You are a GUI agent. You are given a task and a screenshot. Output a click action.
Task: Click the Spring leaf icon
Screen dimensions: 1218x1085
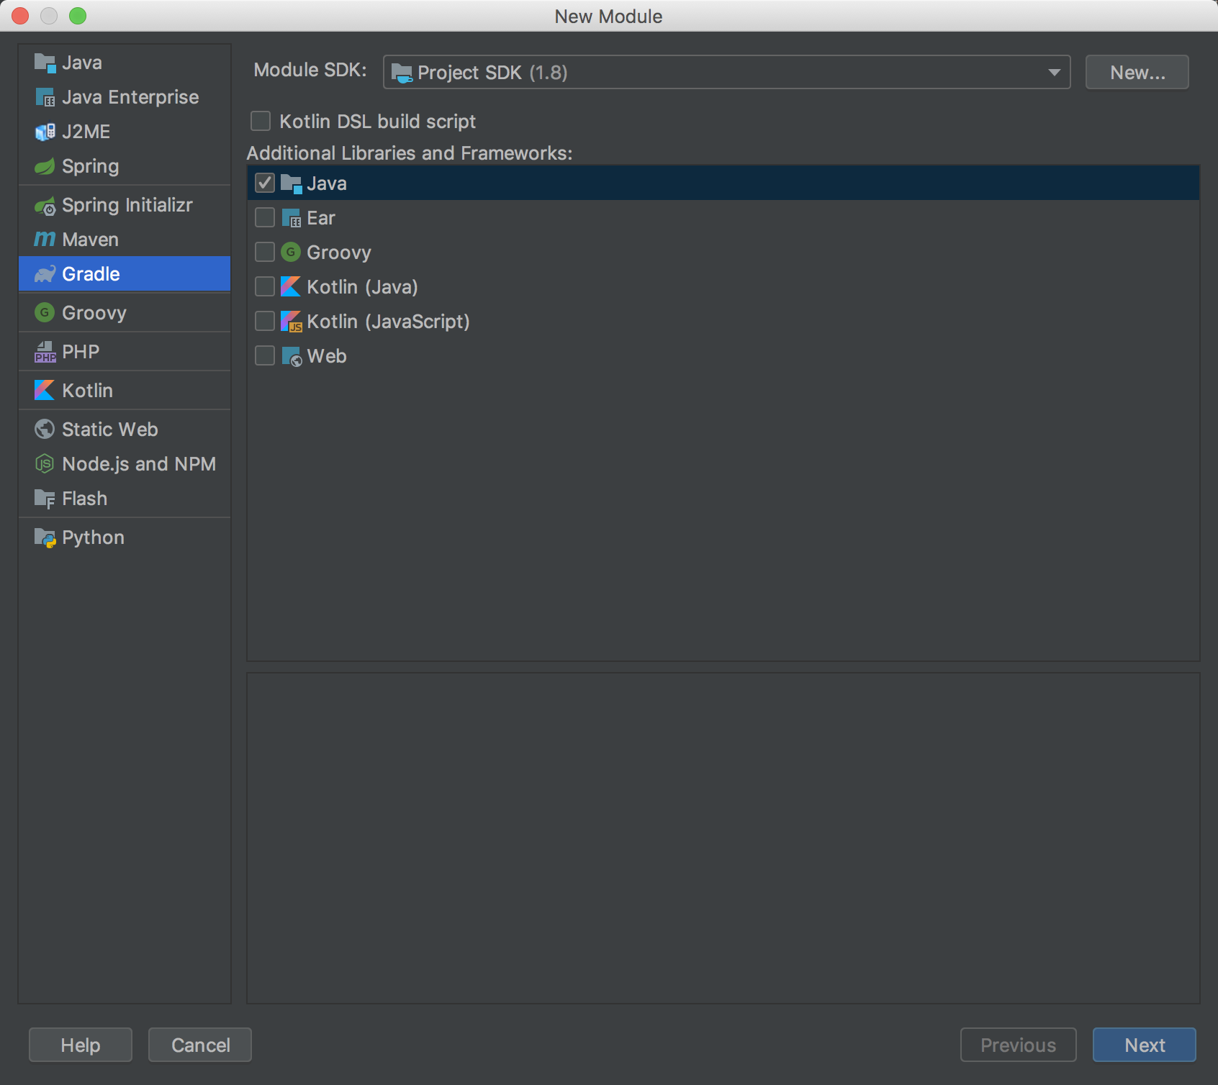45,166
